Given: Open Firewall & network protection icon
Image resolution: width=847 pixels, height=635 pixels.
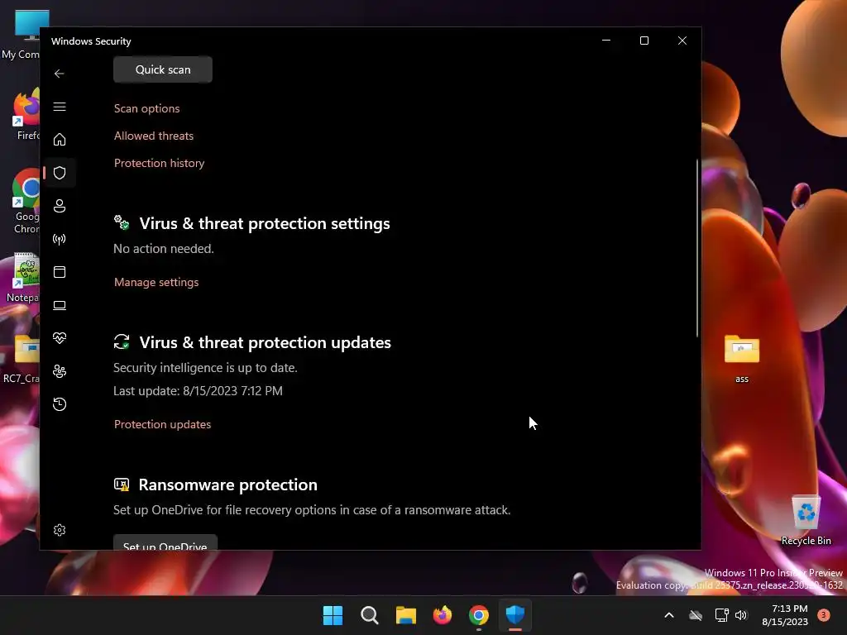Looking at the screenshot, I should (60, 239).
